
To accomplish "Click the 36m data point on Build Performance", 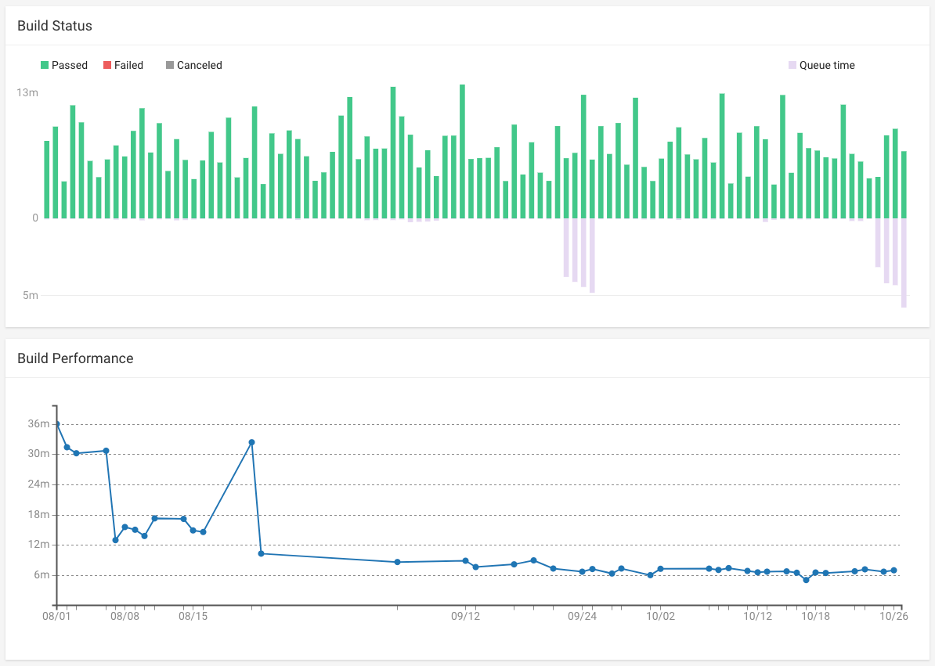I will coord(57,423).
